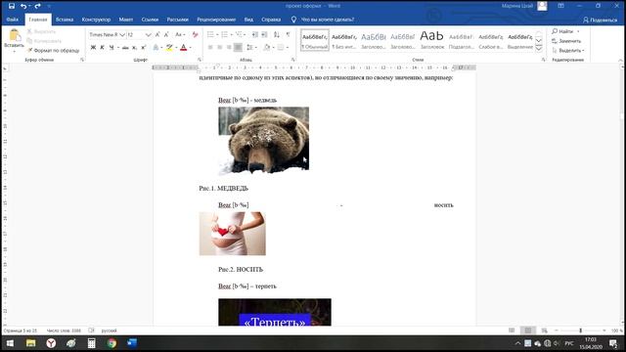Collapse the ribbon
The image size is (626, 352).
[x=620, y=60]
